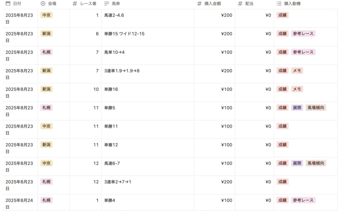Select the 単複12 ticket cell
Screen dimensions: 338x211
(111, 145)
